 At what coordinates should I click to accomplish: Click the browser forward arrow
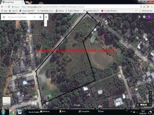tap(6, 7)
